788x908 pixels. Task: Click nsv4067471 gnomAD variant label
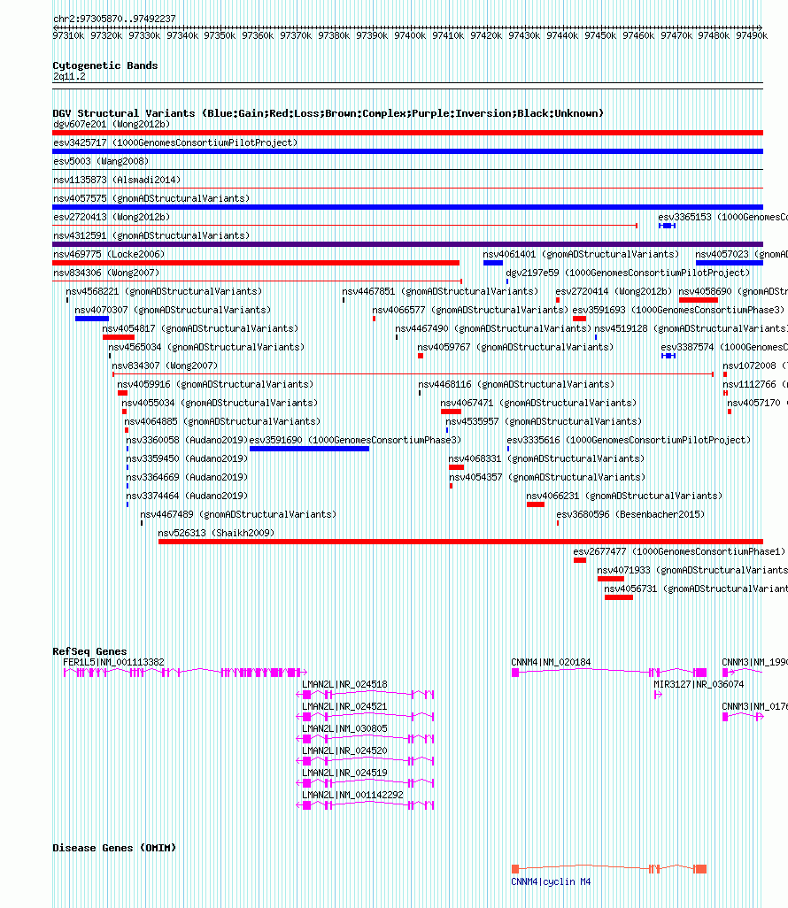pyautogui.click(x=538, y=402)
